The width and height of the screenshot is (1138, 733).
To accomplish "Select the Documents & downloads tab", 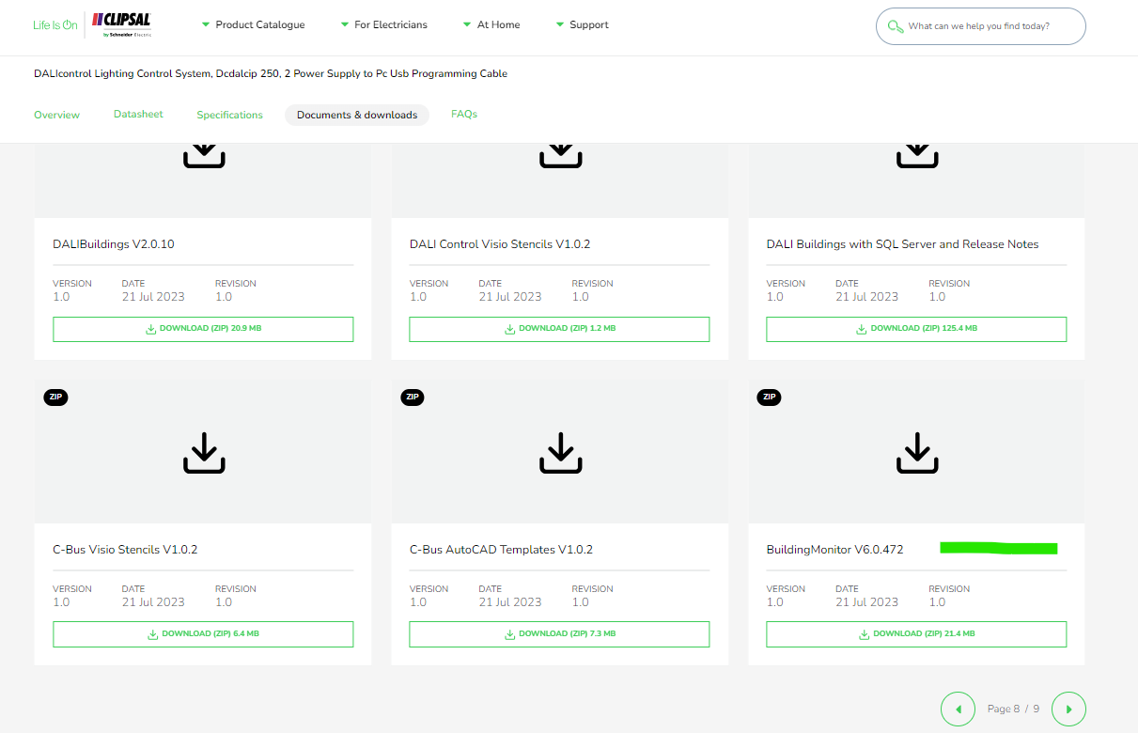I will (x=357, y=115).
